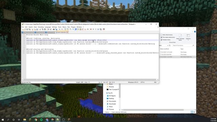Open Find with the binoculars toolbar icon
Viewport: 217px width, 122px height.
tap(54, 29)
